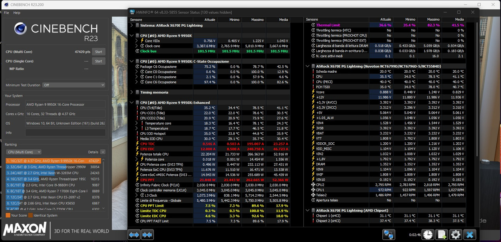The height and width of the screenshot is (242, 501).
Task: Select the AMD Ryzen 9 9950X ranking row
Action: click(54, 161)
